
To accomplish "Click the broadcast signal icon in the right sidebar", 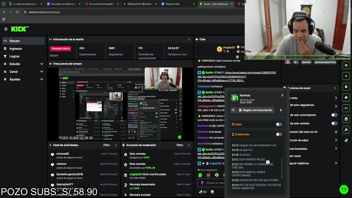I will pos(346,108).
